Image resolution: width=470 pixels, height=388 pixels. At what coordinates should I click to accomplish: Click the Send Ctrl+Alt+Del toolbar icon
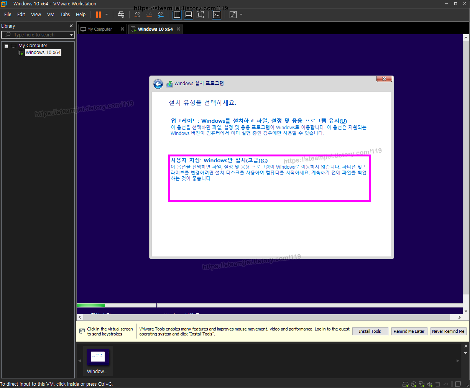coord(121,15)
